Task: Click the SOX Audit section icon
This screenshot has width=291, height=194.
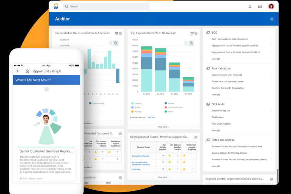Action: click(x=208, y=104)
